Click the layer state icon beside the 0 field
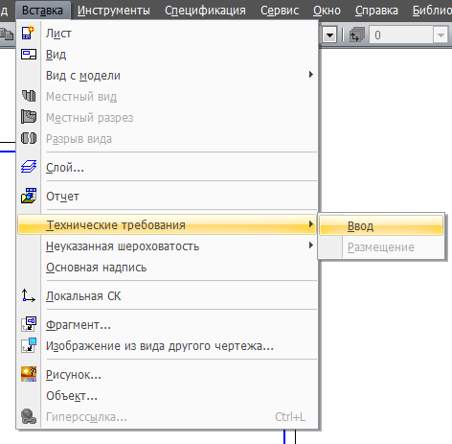 click(x=357, y=35)
